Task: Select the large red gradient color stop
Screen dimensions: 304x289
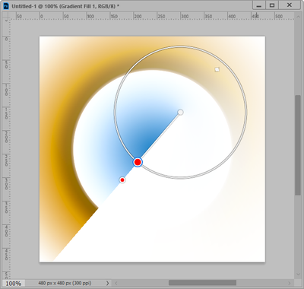Action: pyautogui.click(x=138, y=162)
